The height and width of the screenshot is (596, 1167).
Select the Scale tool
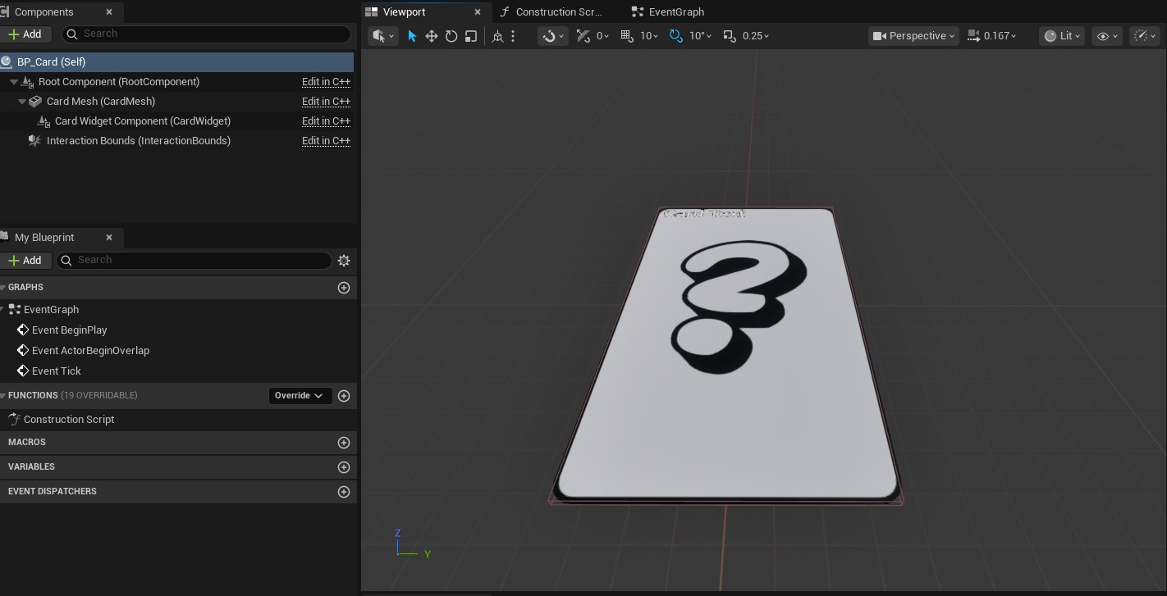[471, 36]
